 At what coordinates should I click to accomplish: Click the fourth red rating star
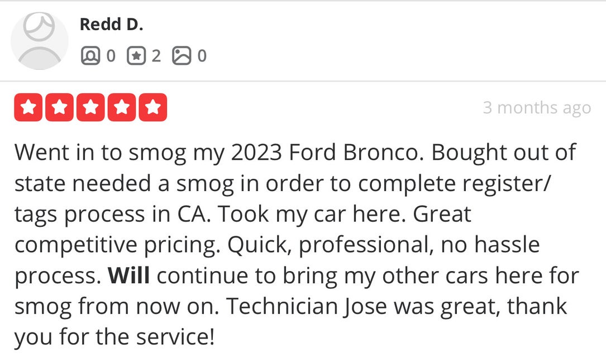coord(121,107)
